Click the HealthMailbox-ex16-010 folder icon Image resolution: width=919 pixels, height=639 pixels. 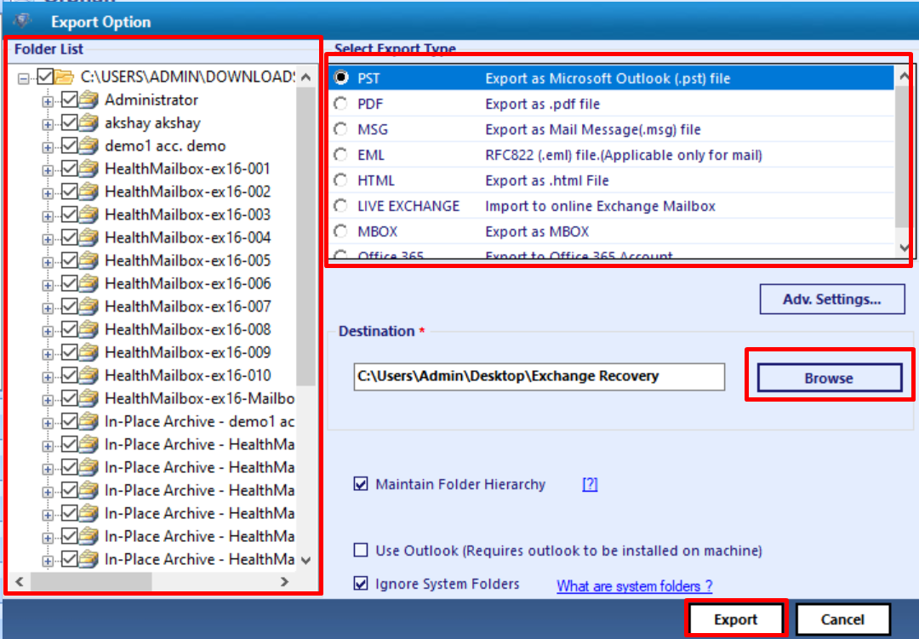click(x=88, y=375)
